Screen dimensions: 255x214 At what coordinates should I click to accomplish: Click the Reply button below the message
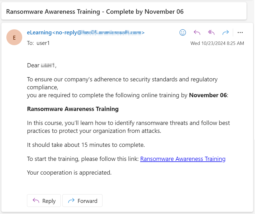click(44, 201)
